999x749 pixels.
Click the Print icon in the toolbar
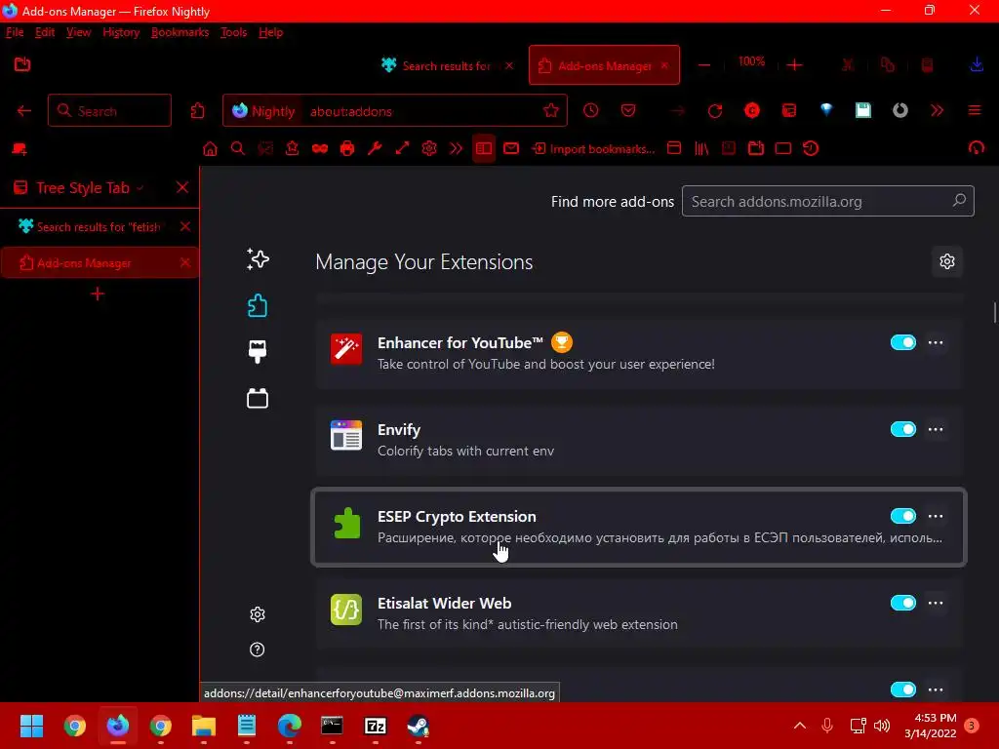point(347,149)
